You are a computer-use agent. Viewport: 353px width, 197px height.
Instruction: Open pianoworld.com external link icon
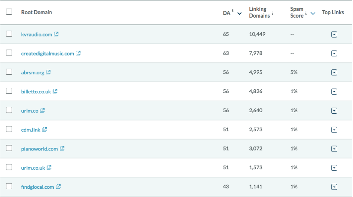pyautogui.click(x=62, y=149)
